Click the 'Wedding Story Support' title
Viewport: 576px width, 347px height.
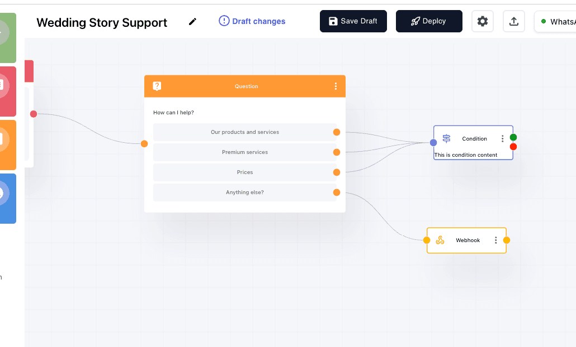(102, 23)
